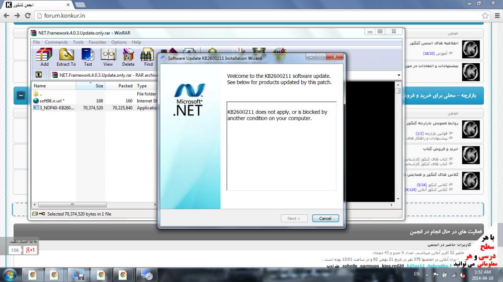Select the parent folder ".." row
The height and width of the screenshot is (282, 503).
point(95,94)
